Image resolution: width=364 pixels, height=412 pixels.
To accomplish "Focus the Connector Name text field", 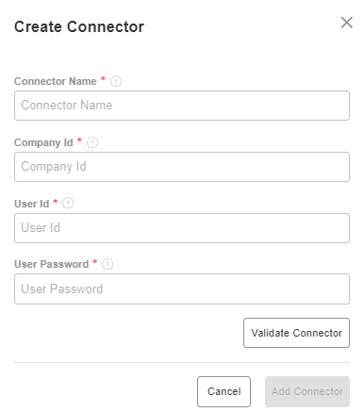I will [x=182, y=106].
